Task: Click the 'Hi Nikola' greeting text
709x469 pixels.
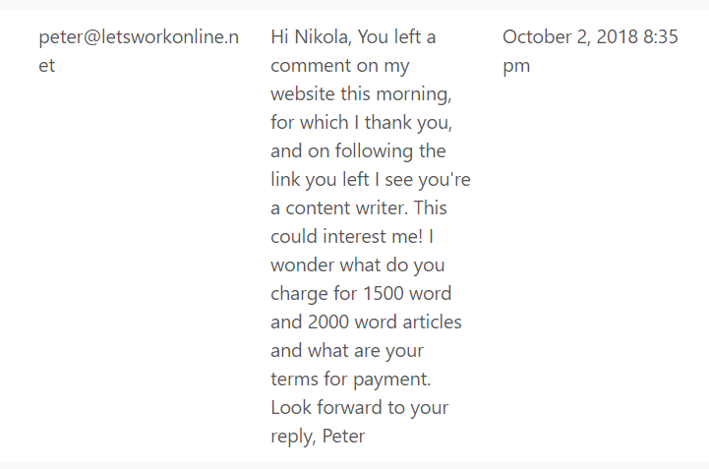Action: tap(311, 36)
